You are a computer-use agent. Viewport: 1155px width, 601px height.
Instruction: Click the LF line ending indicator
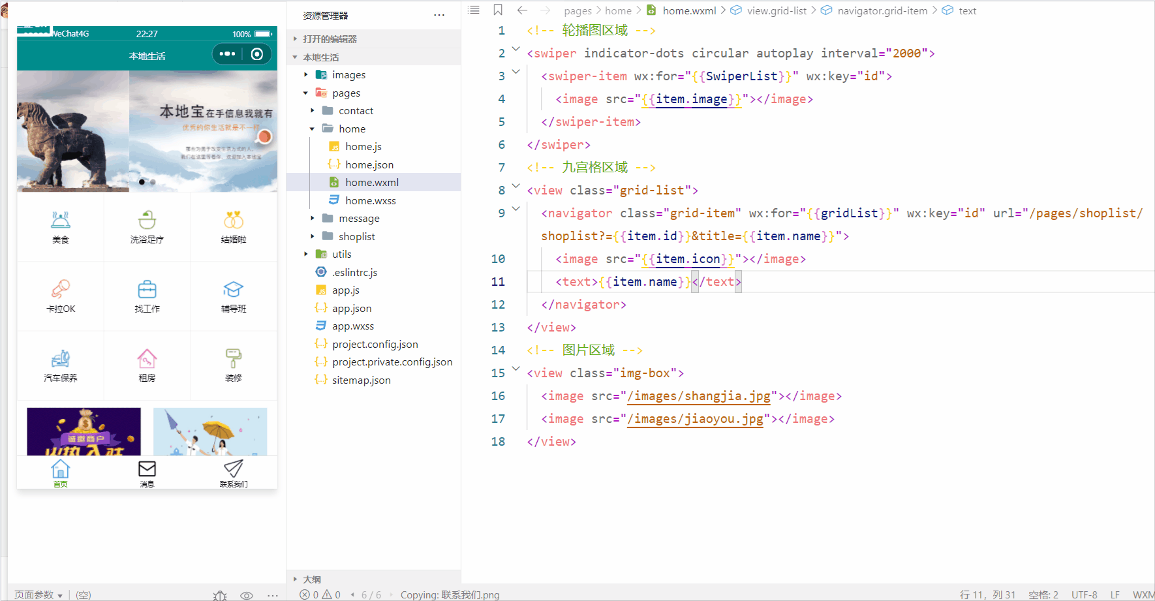tap(1115, 594)
